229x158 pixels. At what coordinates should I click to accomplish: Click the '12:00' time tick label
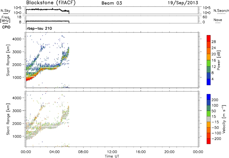click(x=112, y=152)
